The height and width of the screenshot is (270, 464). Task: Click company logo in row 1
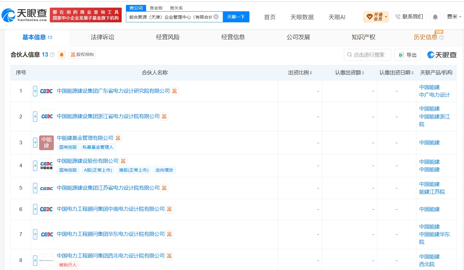tap(46, 91)
